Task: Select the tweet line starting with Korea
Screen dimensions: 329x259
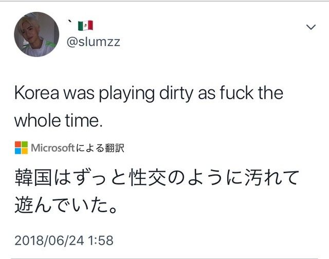Action: 149,94
